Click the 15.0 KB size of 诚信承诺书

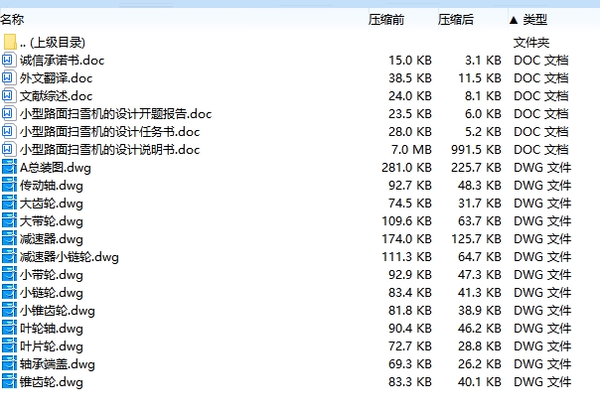click(410, 60)
